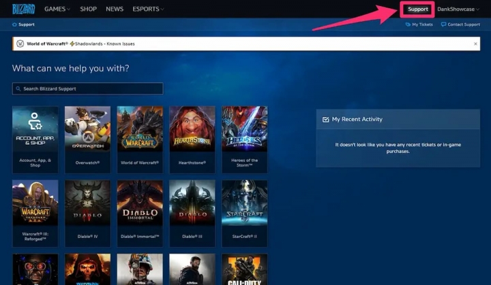491x285 pixels.
Task: Click the no recent tickets message
Action: [x=398, y=148]
